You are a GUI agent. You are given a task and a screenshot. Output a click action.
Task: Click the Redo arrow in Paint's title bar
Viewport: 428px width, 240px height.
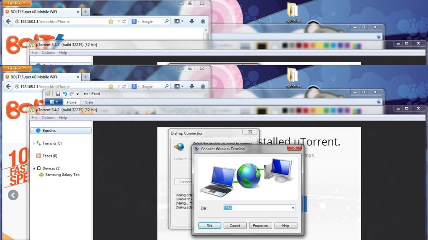pos(71,94)
